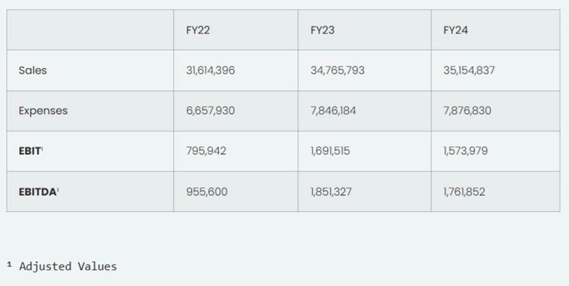Click FY23 Sales value 34,765,793
This screenshot has width=569, height=286.
(x=338, y=71)
